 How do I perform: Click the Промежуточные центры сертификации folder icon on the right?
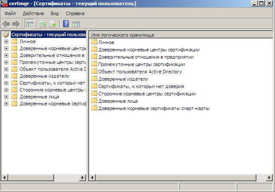pyautogui.click(x=94, y=64)
